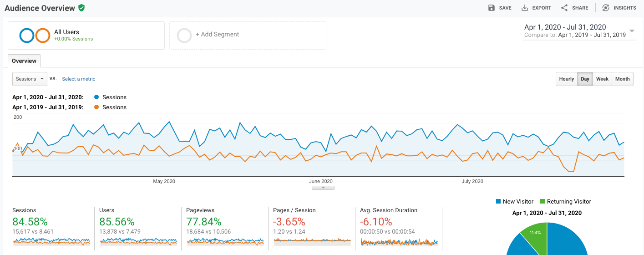Click the 'Select a metric' link

pos(79,79)
